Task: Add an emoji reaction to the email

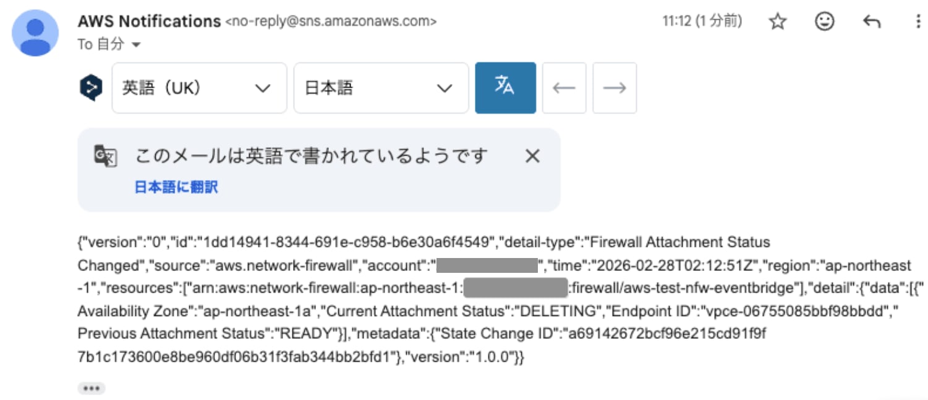Action: (x=825, y=21)
